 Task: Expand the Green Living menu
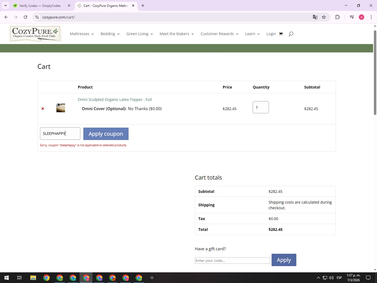point(139,34)
